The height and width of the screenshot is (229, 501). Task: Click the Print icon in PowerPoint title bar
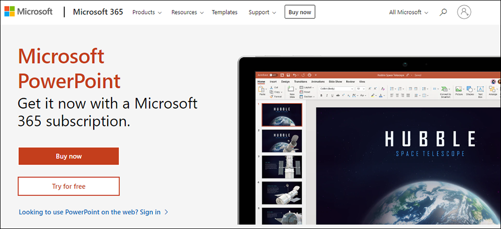309,75
